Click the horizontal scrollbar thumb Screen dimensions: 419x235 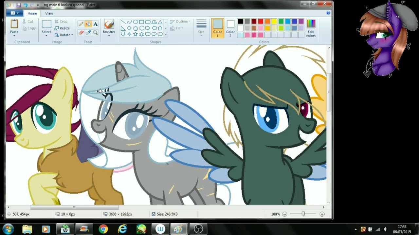[74, 207]
